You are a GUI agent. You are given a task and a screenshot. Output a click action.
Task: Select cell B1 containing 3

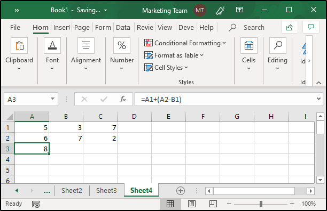pyautogui.click(x=66, y=127)
